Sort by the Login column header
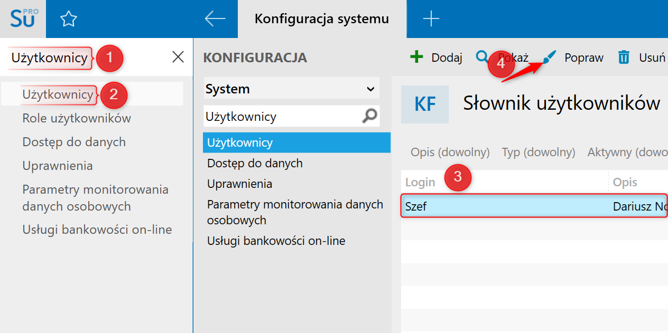This screenshot has width=668, height=333. coord(420,182)
